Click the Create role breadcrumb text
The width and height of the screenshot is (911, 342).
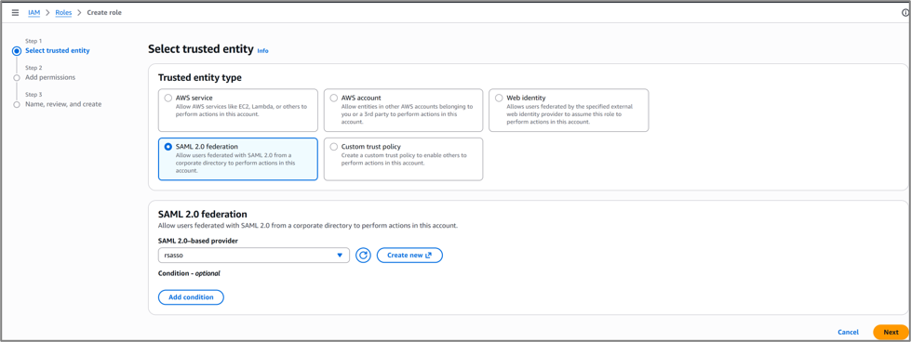[104, 12]
